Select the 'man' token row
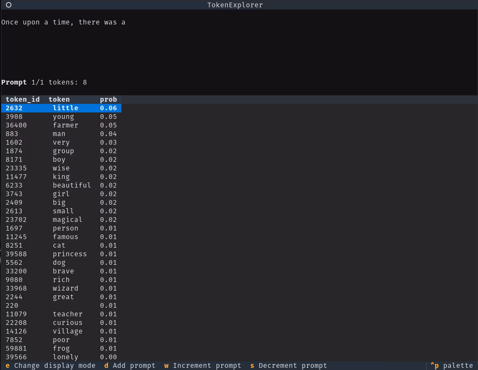 click(61, 133)
